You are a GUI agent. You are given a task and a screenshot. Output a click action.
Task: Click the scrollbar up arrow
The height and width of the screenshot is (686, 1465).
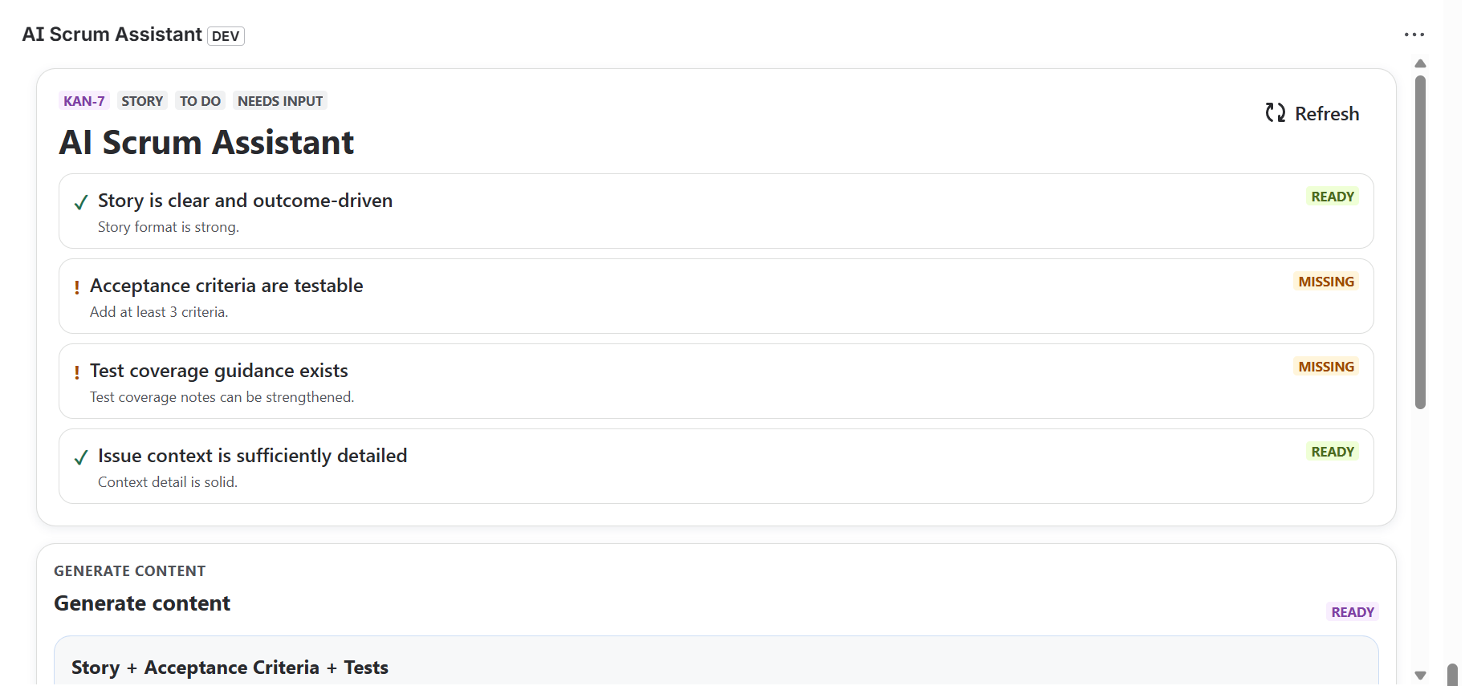1420,63
